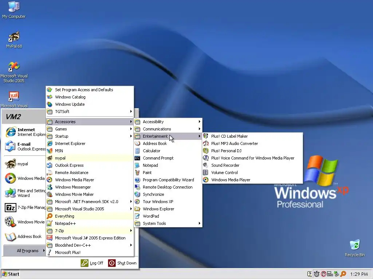Open Remote Assistance
Screen dimensions: 373x279
click(x=90, y=173)
